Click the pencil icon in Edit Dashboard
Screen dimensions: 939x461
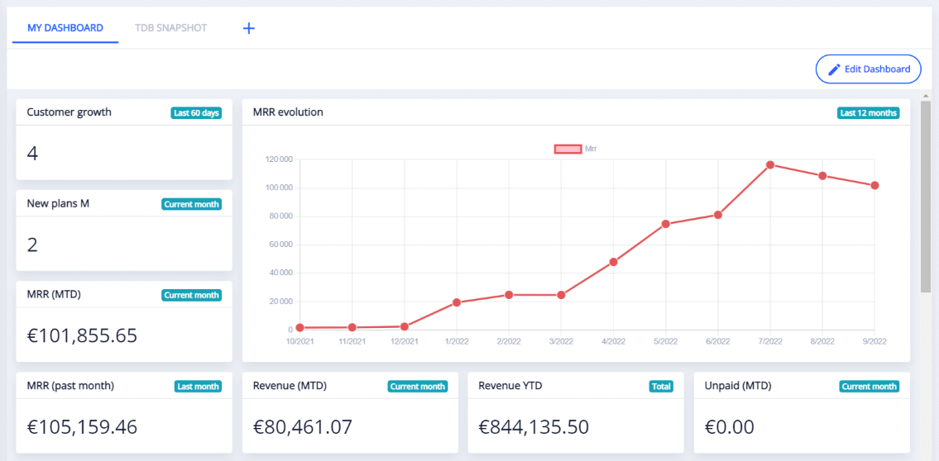point(834,69)
